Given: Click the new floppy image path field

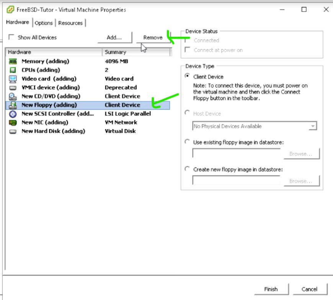Looking at the screenshot, I should pos(237,180).
